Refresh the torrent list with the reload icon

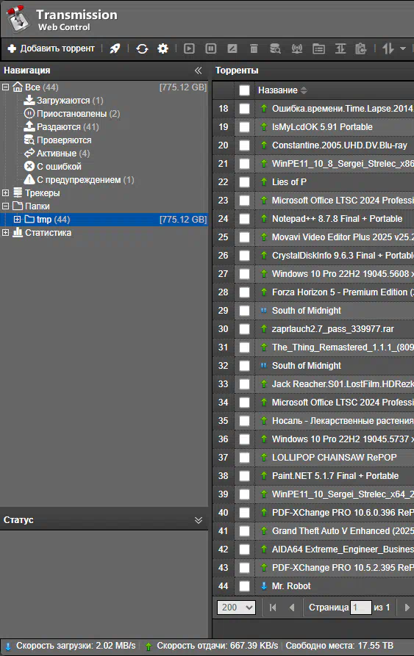coord(142,48)
